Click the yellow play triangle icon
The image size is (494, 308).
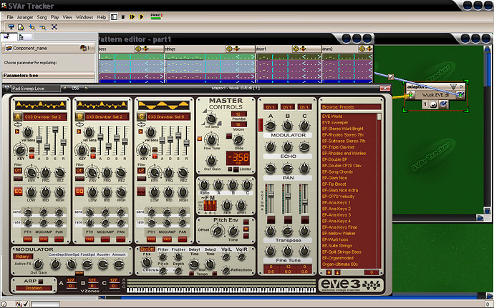pos(142,17)
